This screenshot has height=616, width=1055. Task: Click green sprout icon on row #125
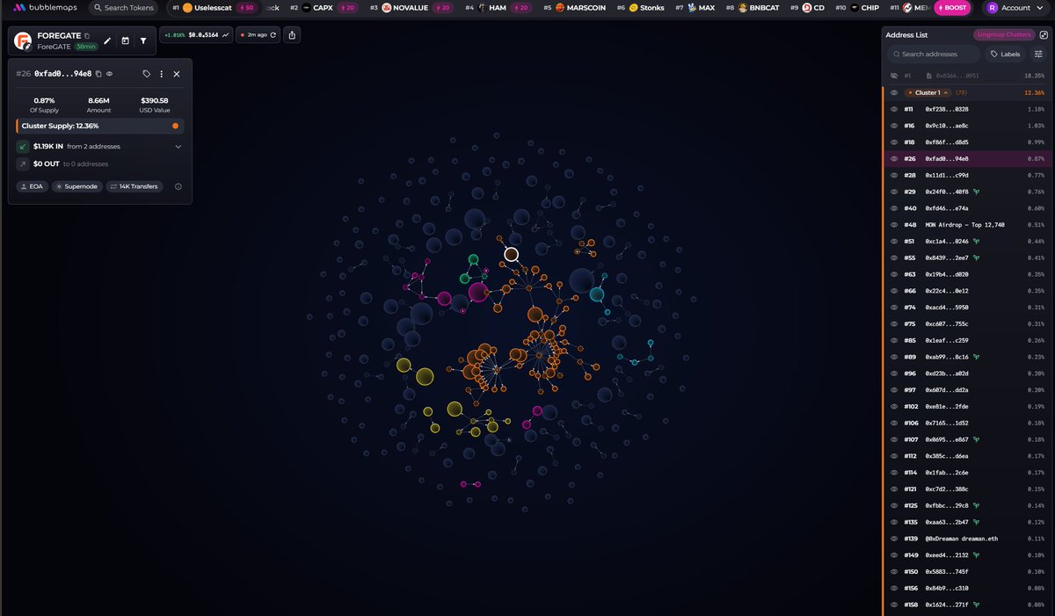pos(977,505)
